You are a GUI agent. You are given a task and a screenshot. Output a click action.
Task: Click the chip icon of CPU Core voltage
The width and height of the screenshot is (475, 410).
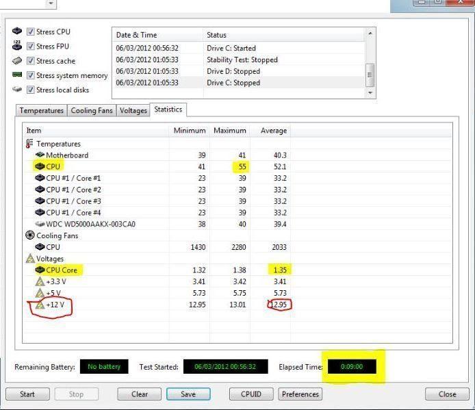click(40, 270)
